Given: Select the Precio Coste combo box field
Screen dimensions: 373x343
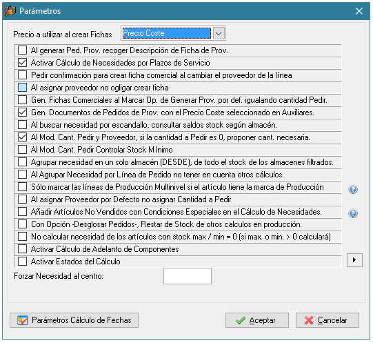Looking at the screenshot, I should (x=167, y=33).
